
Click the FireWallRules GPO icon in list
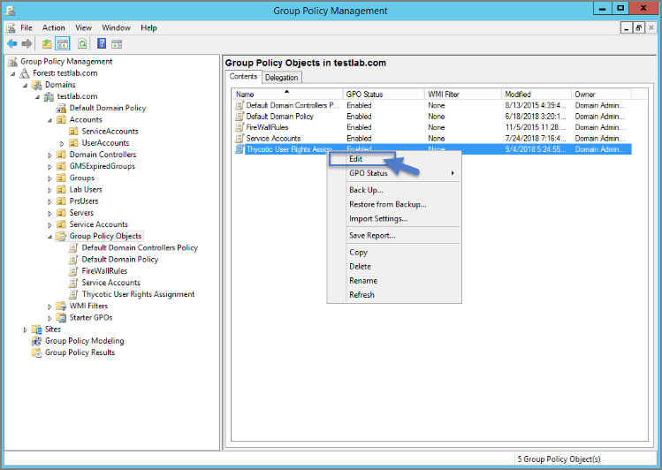point(239,127)
